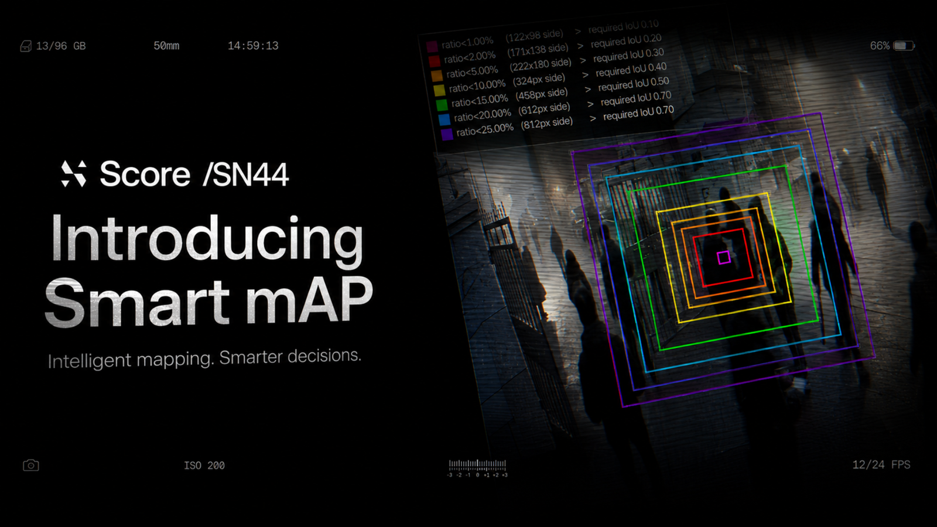Click "required IoU 0.70" on the ratio<25.00% row

pyautogui.click(x=638, y=112)
